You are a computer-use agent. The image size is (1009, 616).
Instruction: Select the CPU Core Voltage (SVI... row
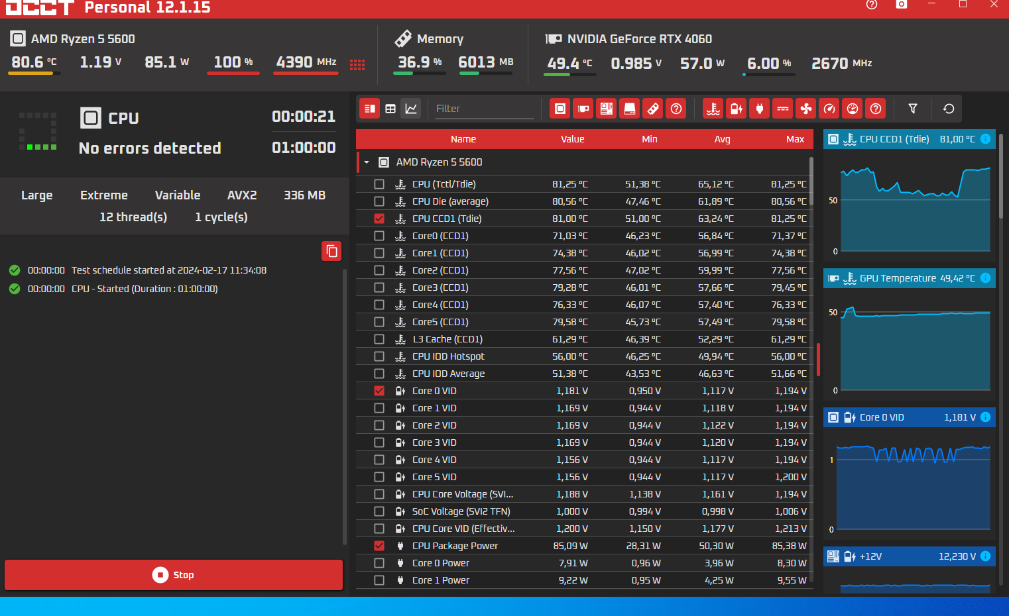585,494
